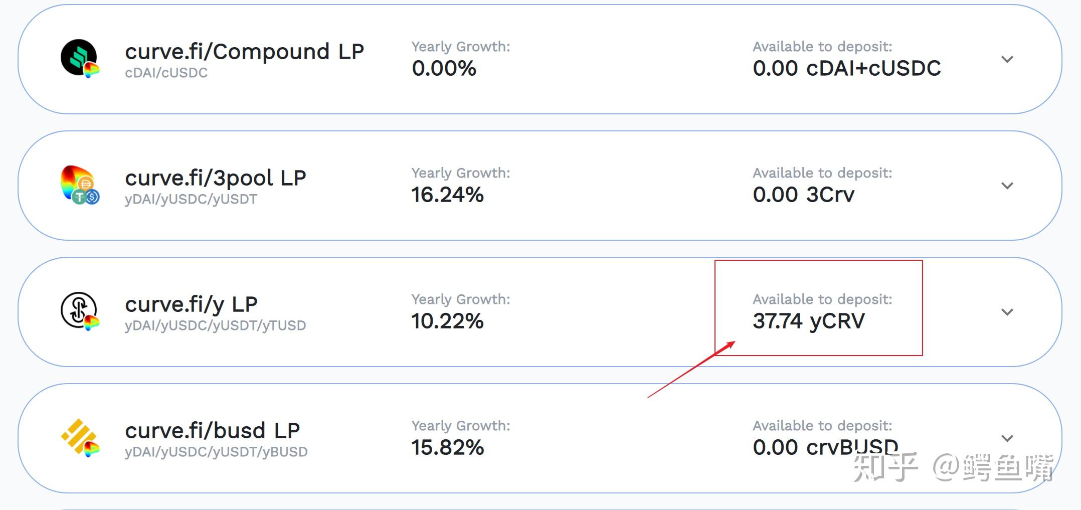1081x510 pixels.
Task: Click the Compound LP pool icon
Action: 80,58
